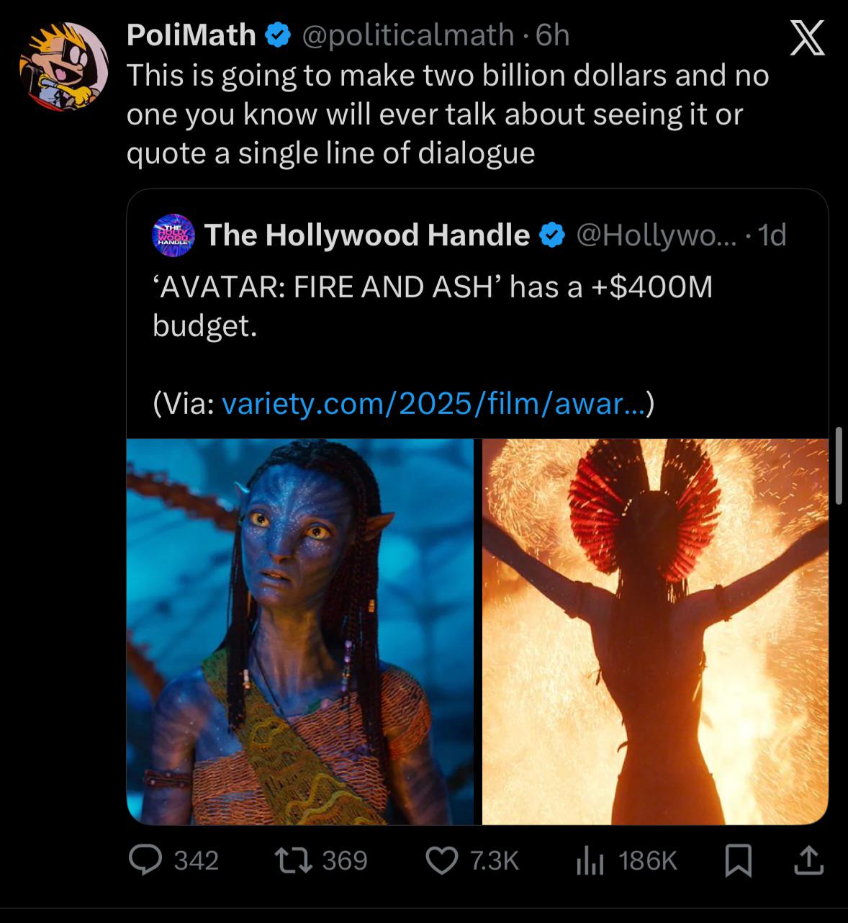Click The Hollywood Handle's verified badge
Screen dimensions: 848x923
[551, 233]
